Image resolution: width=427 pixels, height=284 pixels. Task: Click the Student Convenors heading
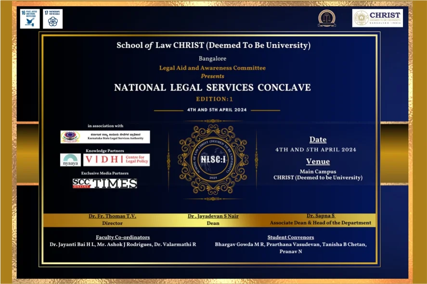click(290, 237)
